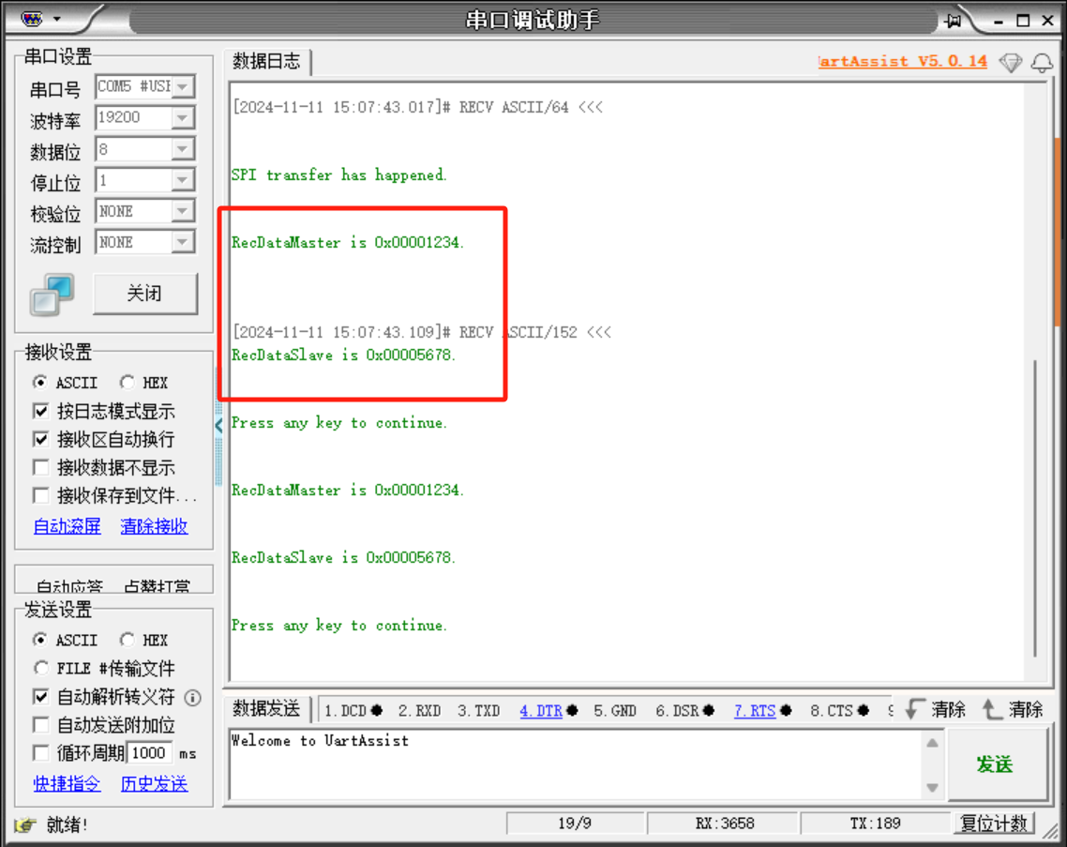This screenshot has width=1067, height=847.
Task: Select ASCII receive mode radio
Action: pos(40,383)
